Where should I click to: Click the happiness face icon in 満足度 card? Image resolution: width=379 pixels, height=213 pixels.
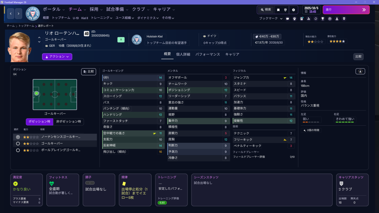pos(15,184)
